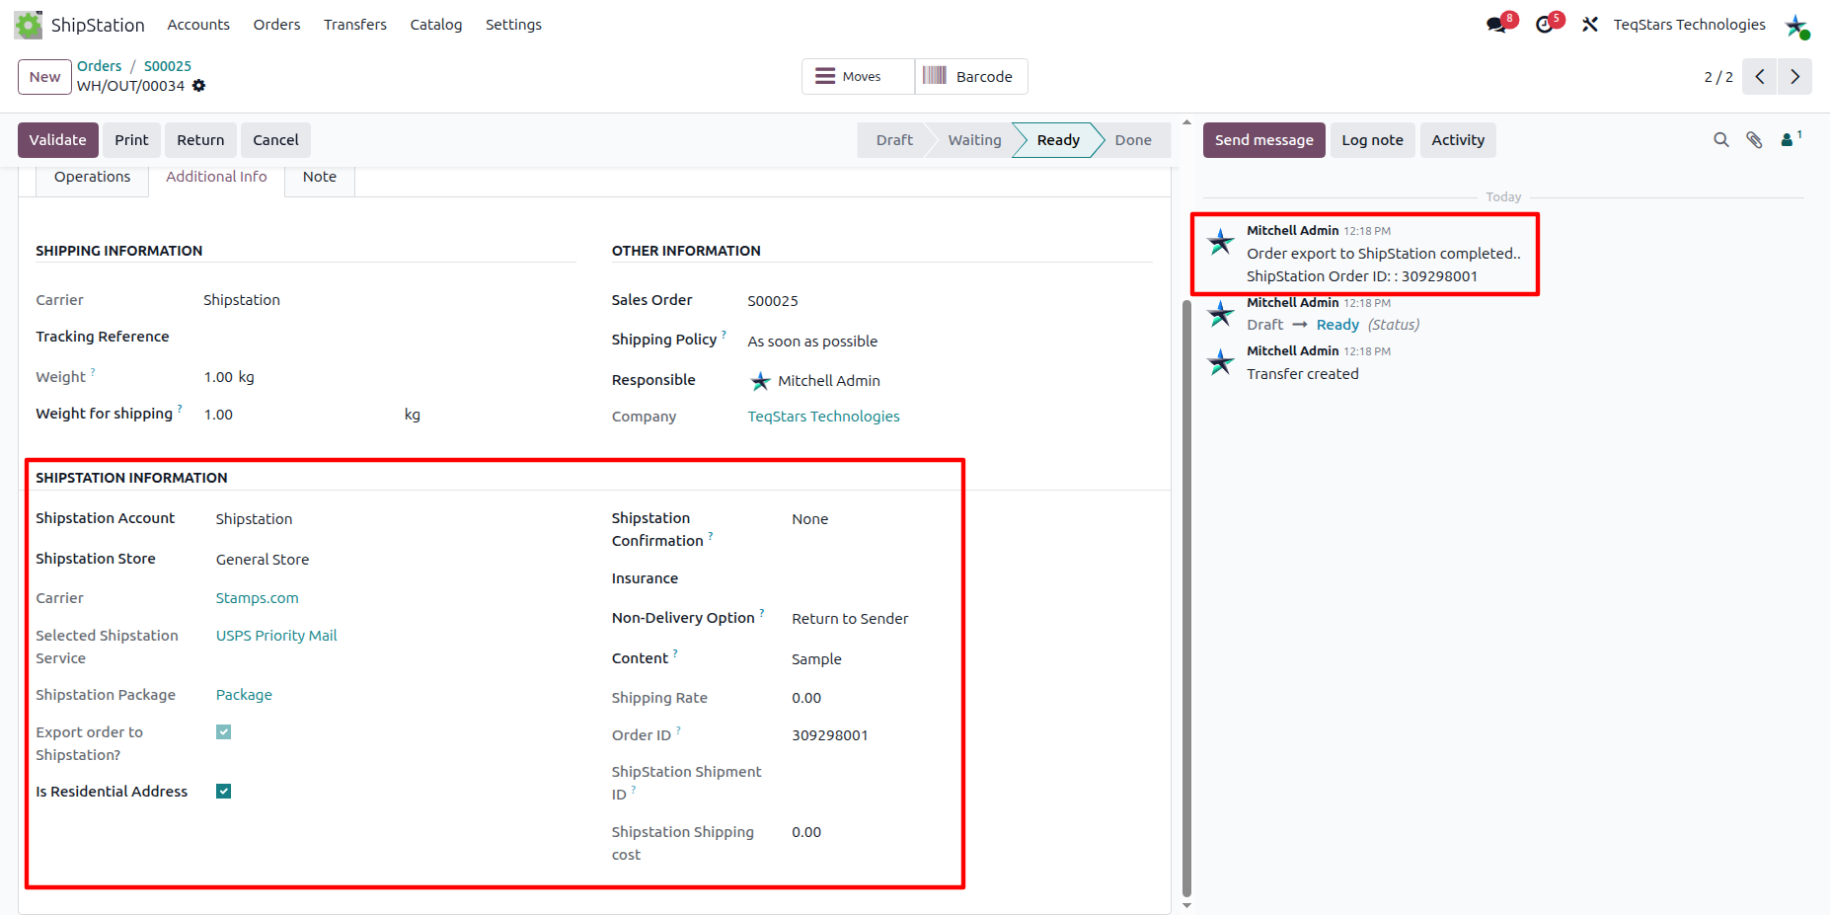
Task: Search messages with the magnifier icon
Action: (x=1721, y=140)
